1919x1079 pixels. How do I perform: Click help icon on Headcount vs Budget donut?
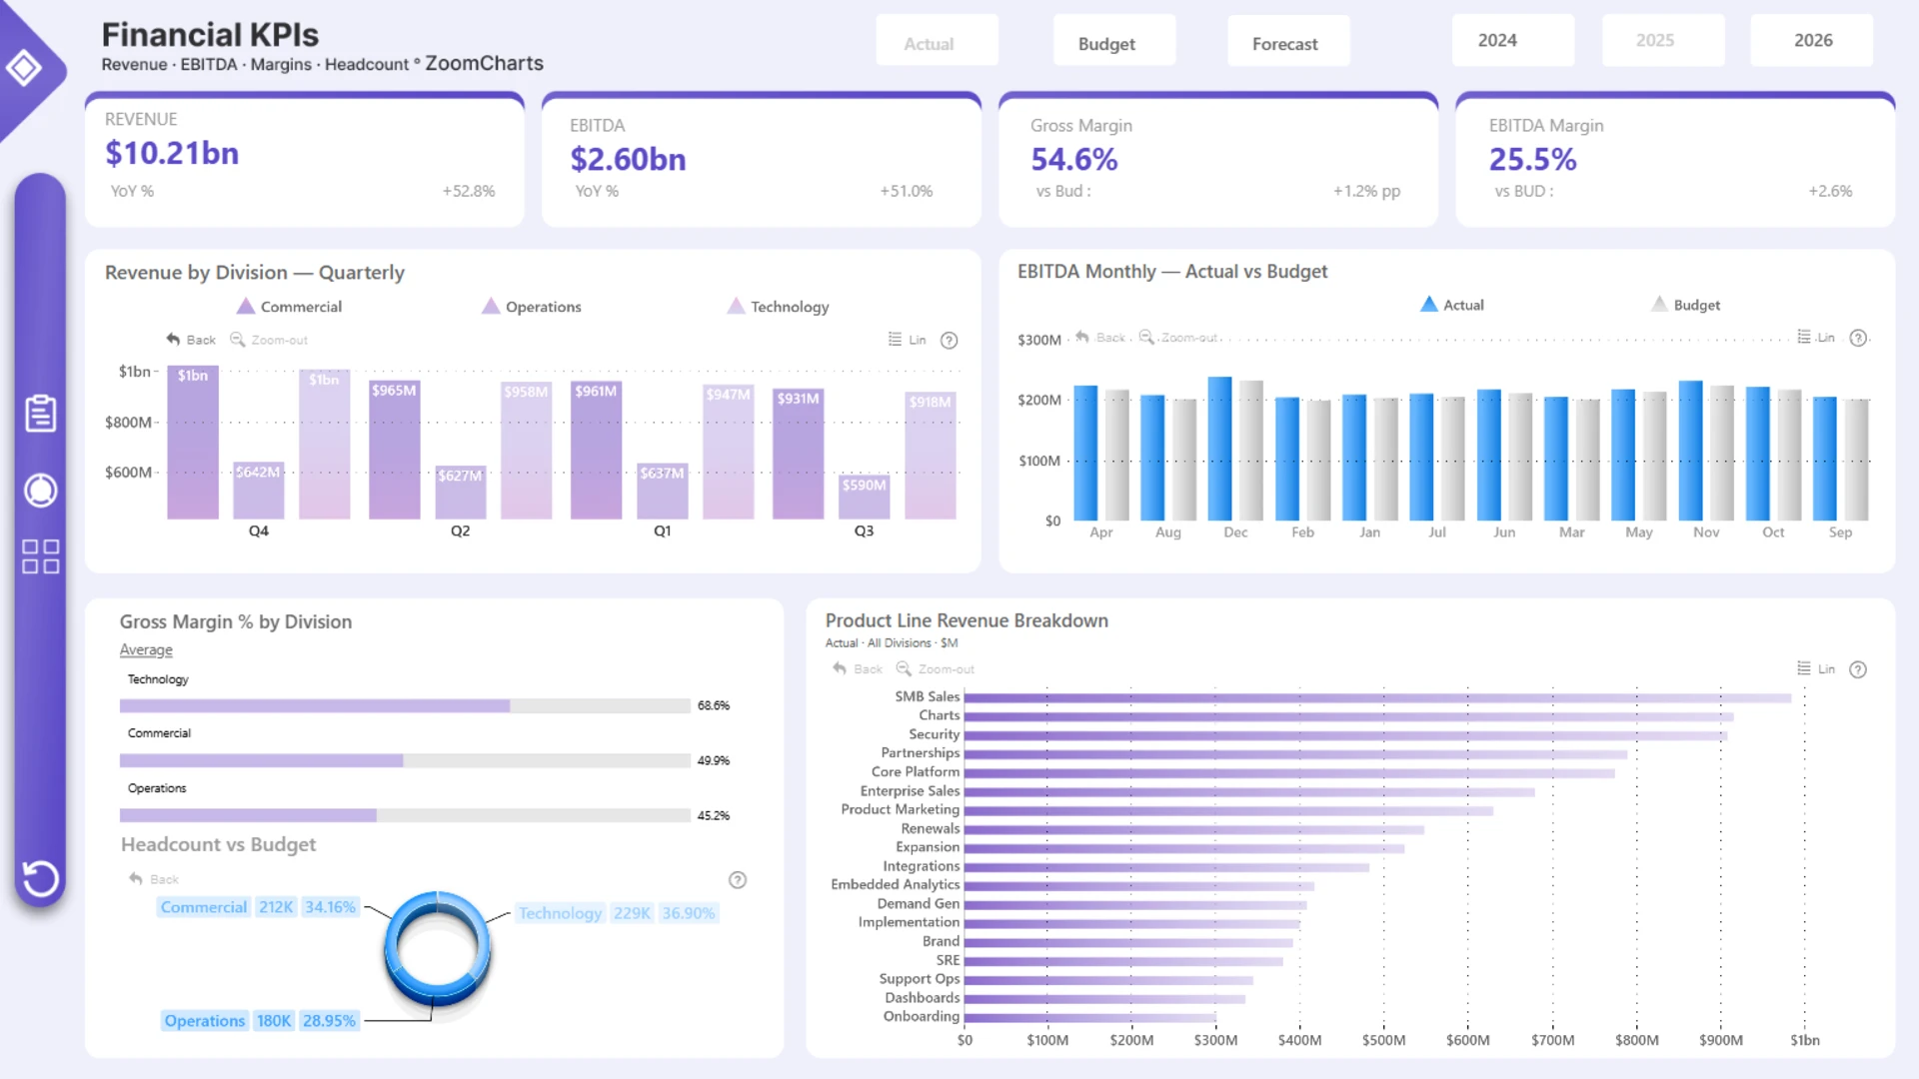(x=737, y=880)
